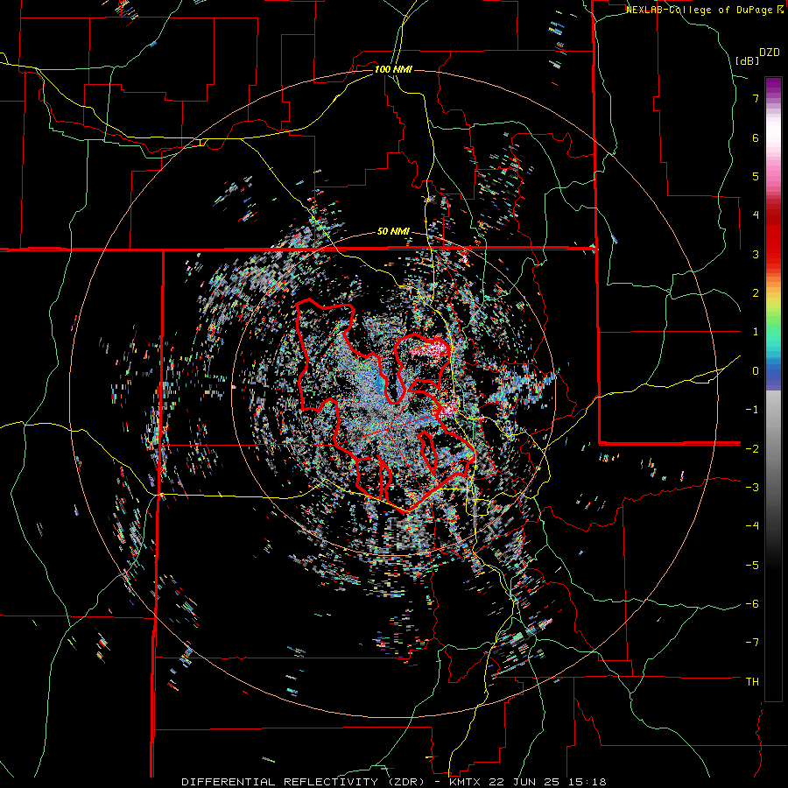Click the large pink-white high-ZDR echo cluster
The image size is (788, 788).
(x=429, y=348)
